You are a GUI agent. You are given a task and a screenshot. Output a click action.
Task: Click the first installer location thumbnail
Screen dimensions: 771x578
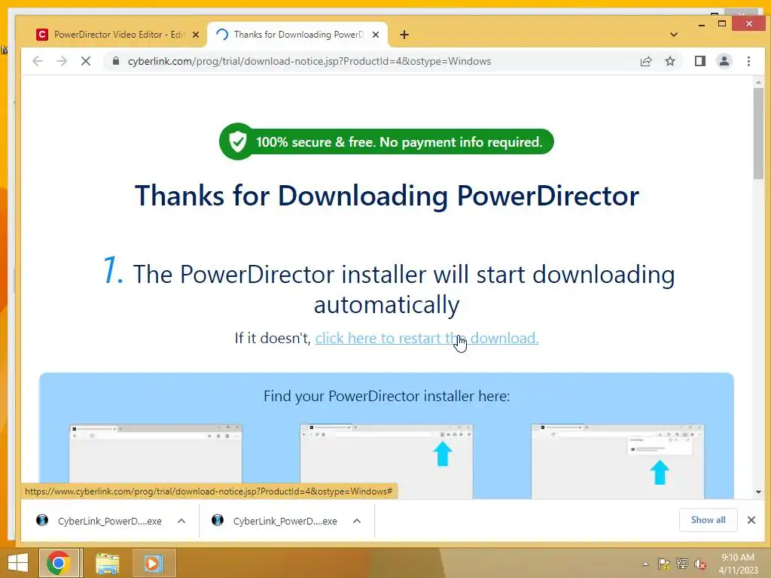coord(155,461)
